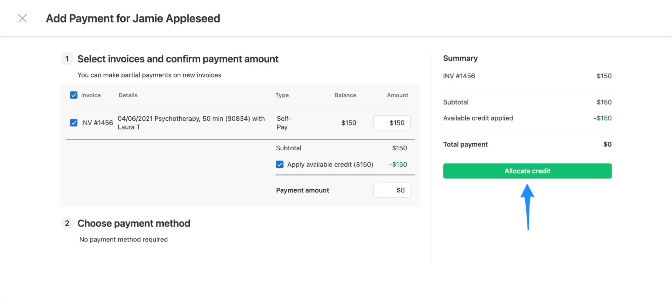Edit the INV #1456 amount field
The width and height of the screenshot is (672, 304).
point(392,123)
